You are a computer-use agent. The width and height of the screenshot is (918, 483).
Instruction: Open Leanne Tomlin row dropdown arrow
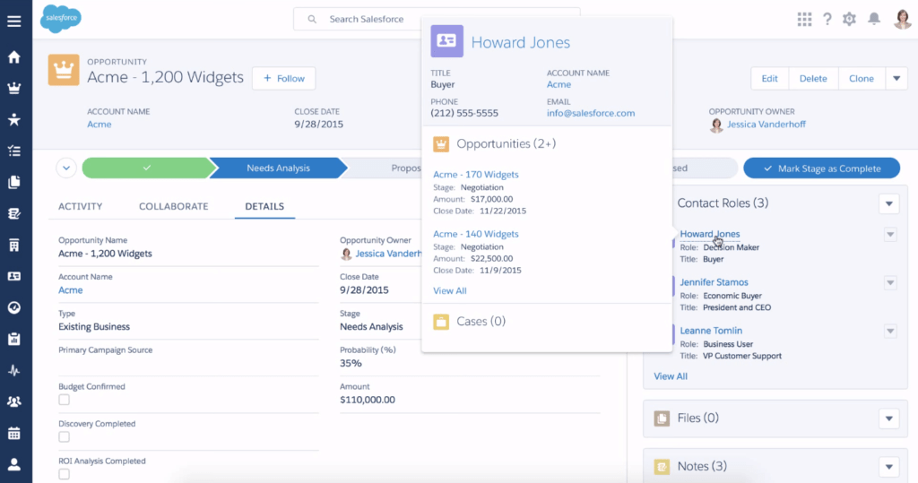pos(890,332)
